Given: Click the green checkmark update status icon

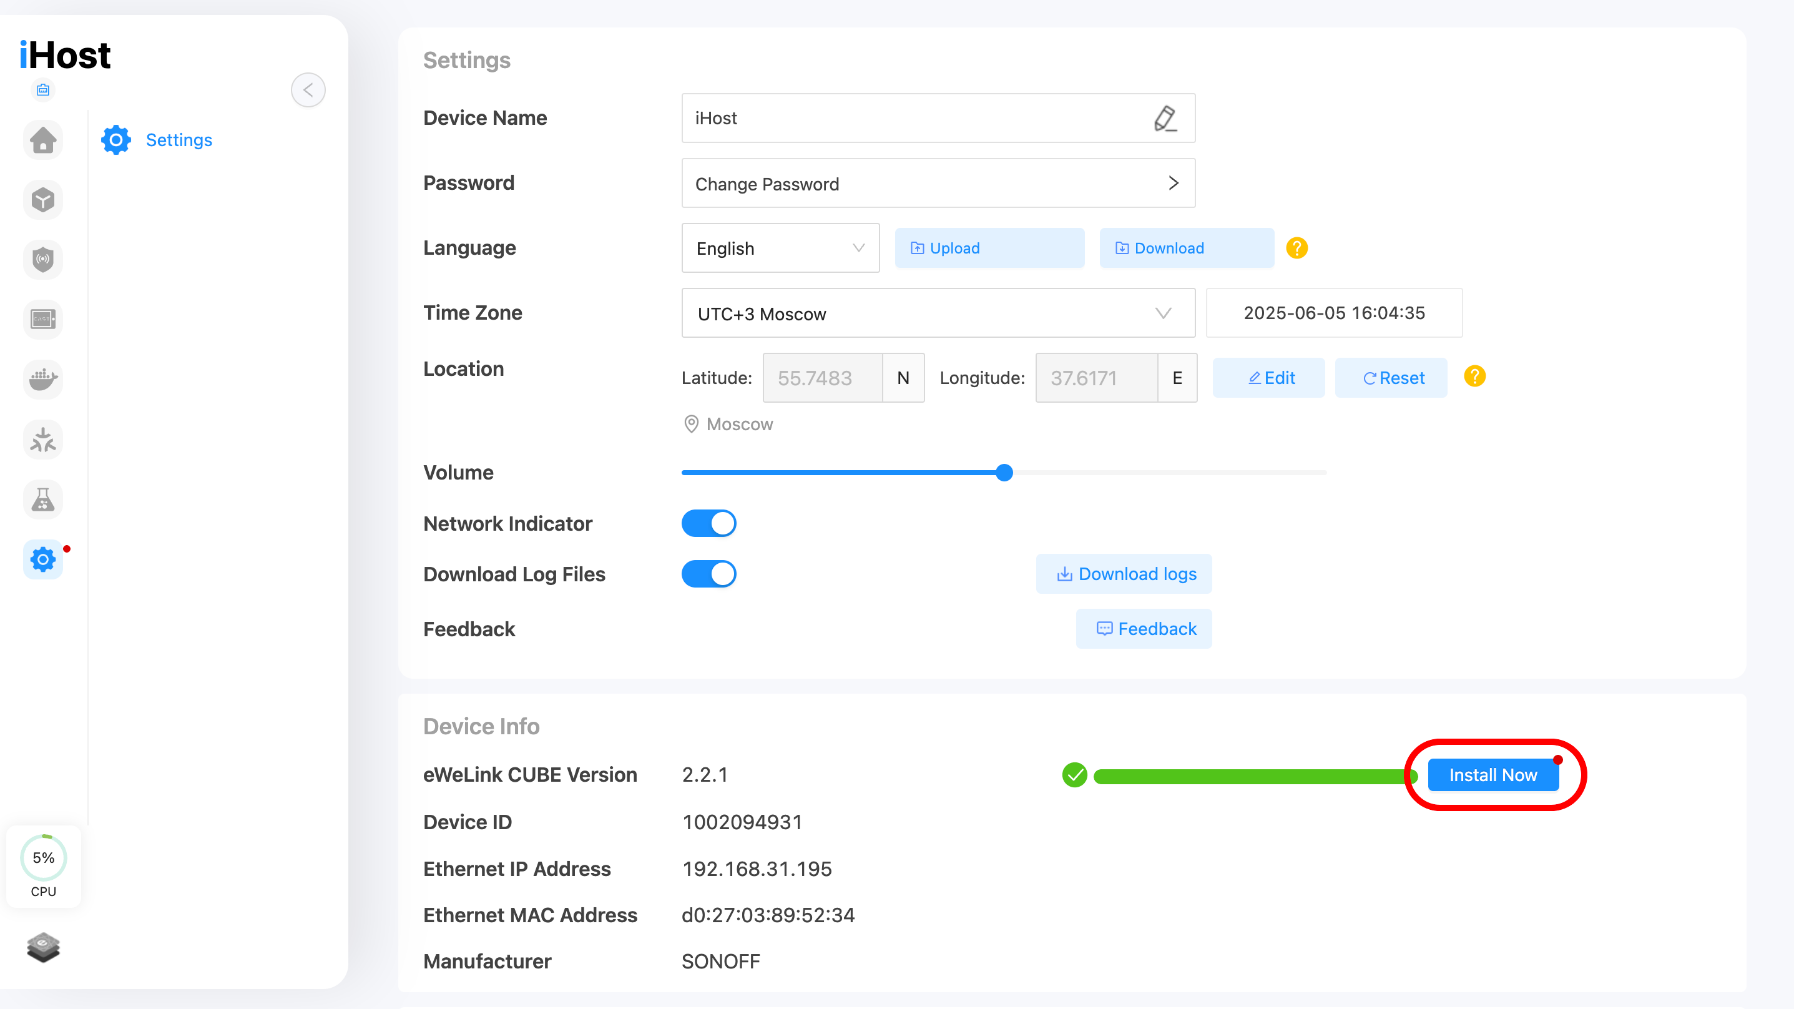Looking at the screenshot, I should pos(1074,775).
